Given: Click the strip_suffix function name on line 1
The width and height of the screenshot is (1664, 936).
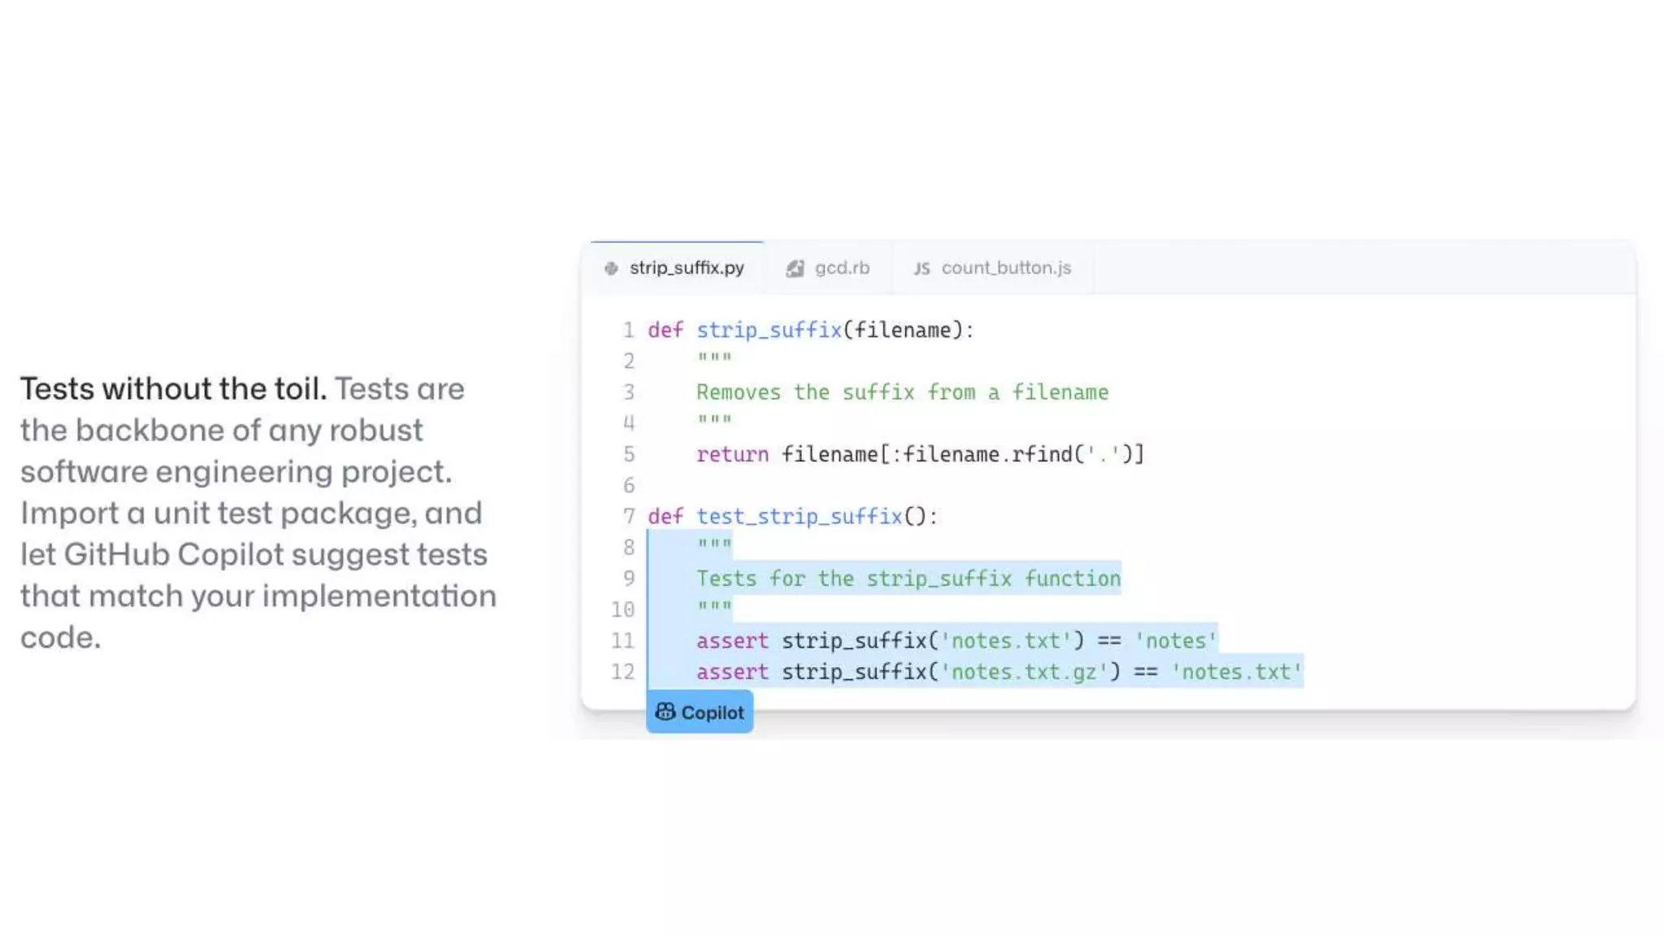Looking at the screenshot, I should 769,330.
